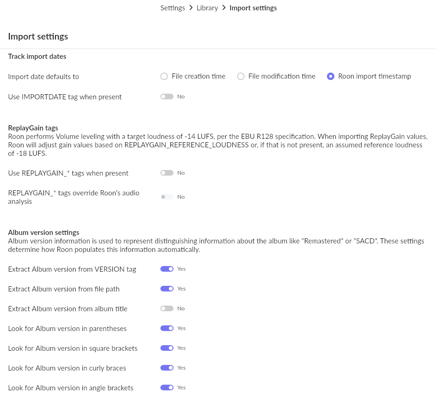Enable Use IMPORTDATE tag when present

(x=167, y=97)
